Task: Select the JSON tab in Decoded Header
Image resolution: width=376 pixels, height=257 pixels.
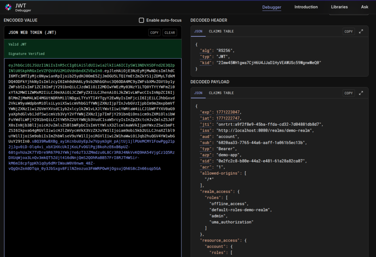Action: click(198, 31)
